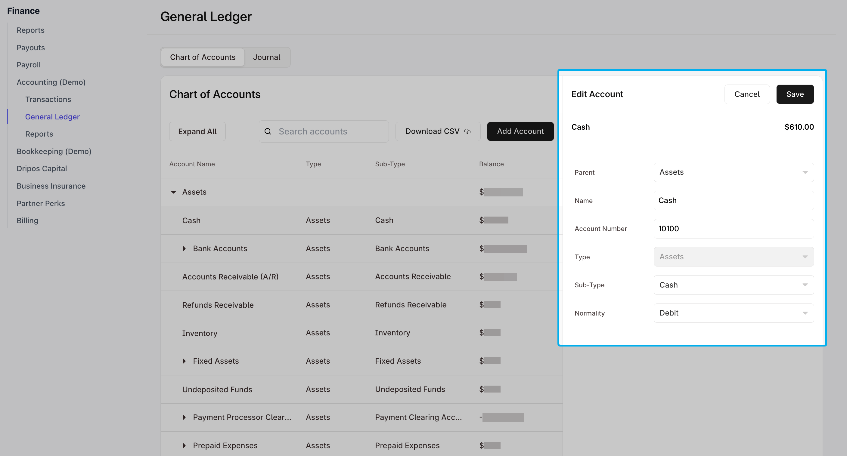Switch to the Chart of Accounts tab
The width and height of the screenshot is (847, 456).
point(203,57)
